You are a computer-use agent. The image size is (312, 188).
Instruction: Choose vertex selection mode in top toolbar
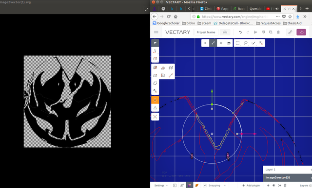pyautogui.click(x=205, y=43)
